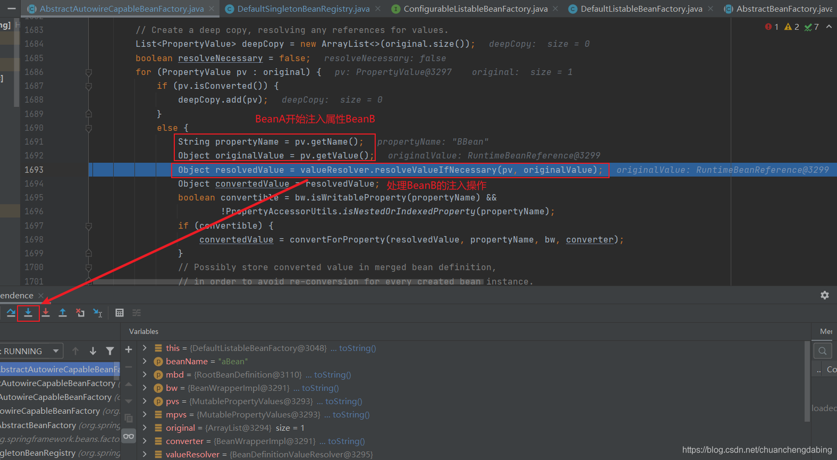Select next frame with down arrow
837x460 pixels.
coord(93,351)
